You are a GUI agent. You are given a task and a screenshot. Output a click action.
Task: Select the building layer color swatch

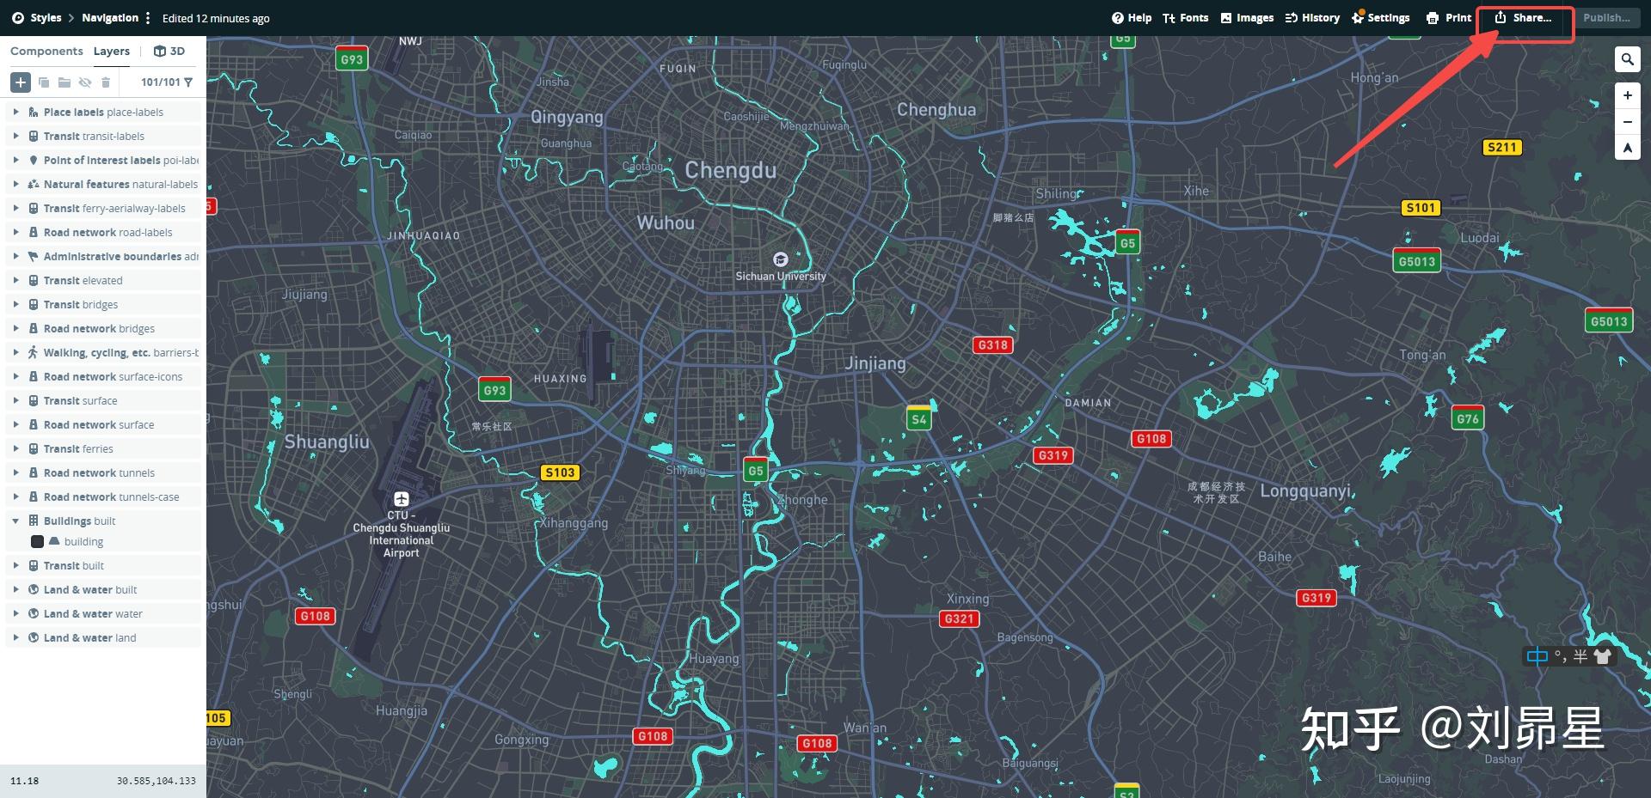37,541
